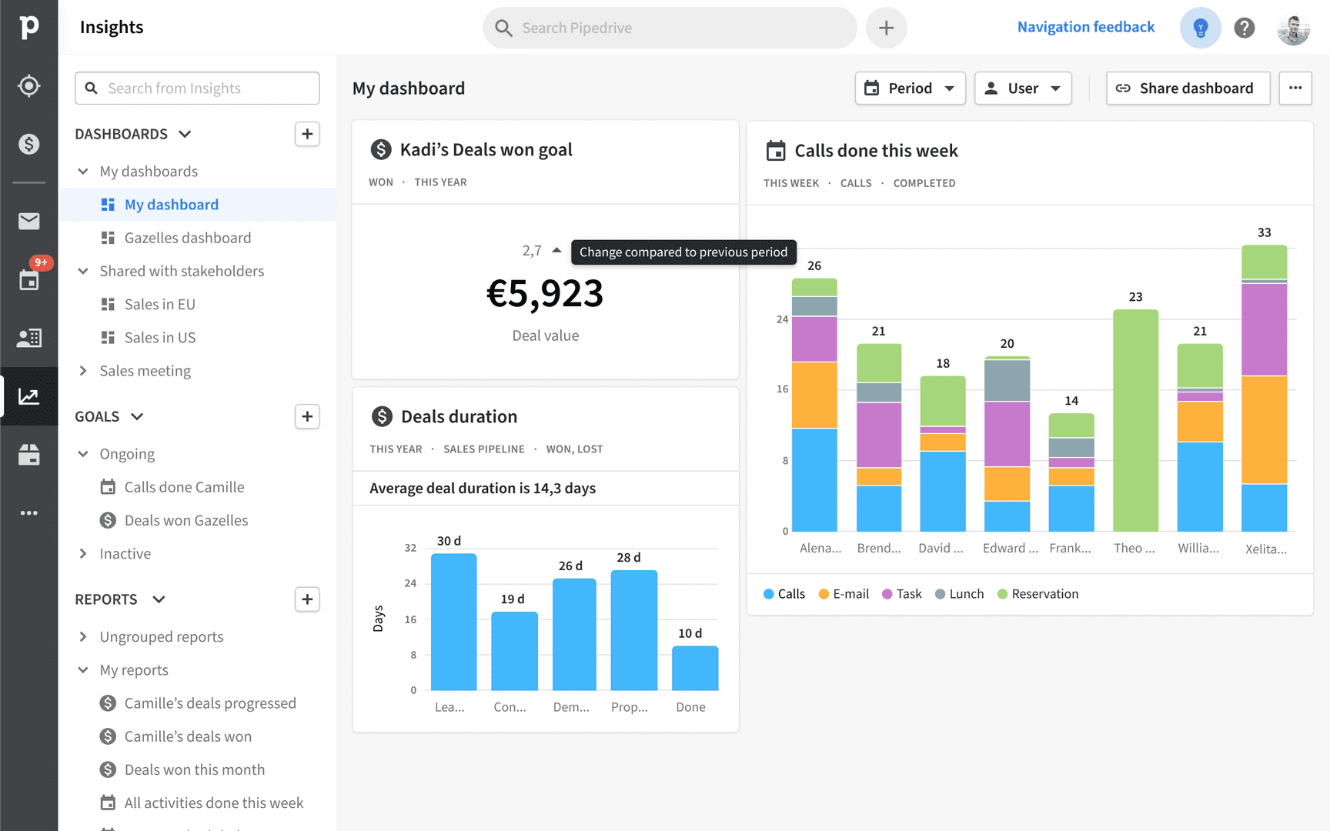
Task: Toggle the Calls legend item
Action: [784, 594]
